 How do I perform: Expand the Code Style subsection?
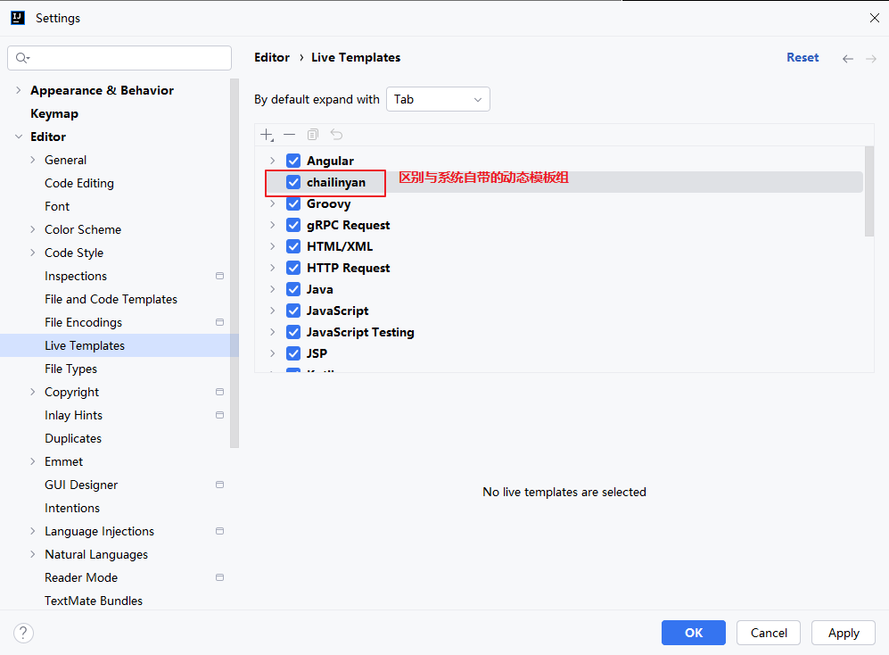tap(32, 253)
